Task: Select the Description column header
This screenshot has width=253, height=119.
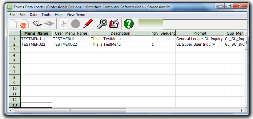Action: point(121,33)
